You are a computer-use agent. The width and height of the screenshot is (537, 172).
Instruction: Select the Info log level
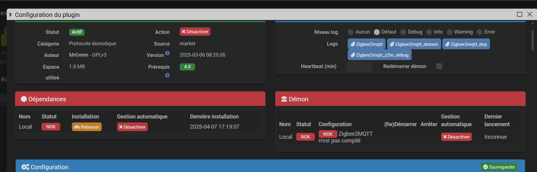(x=429, y=32)
